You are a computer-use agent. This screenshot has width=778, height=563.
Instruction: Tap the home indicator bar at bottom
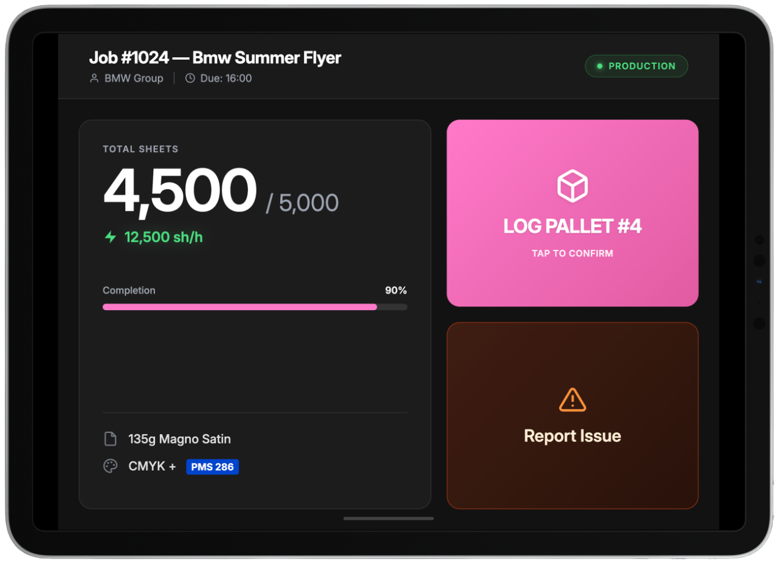[388, 519]
